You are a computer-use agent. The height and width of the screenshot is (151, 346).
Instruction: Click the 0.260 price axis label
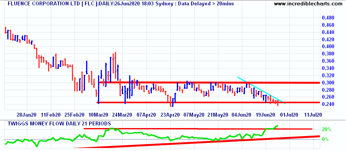coord(328,97)
